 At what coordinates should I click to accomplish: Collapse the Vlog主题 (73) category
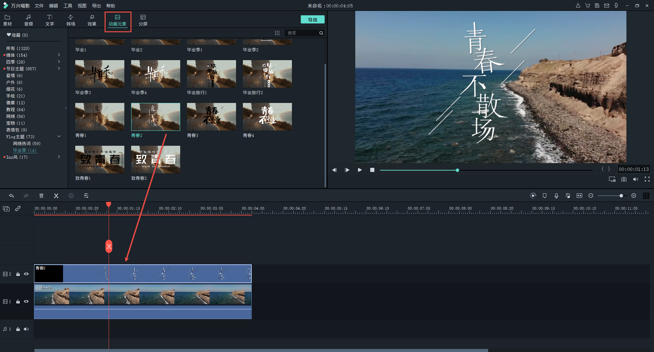click(x=59, y=137)
